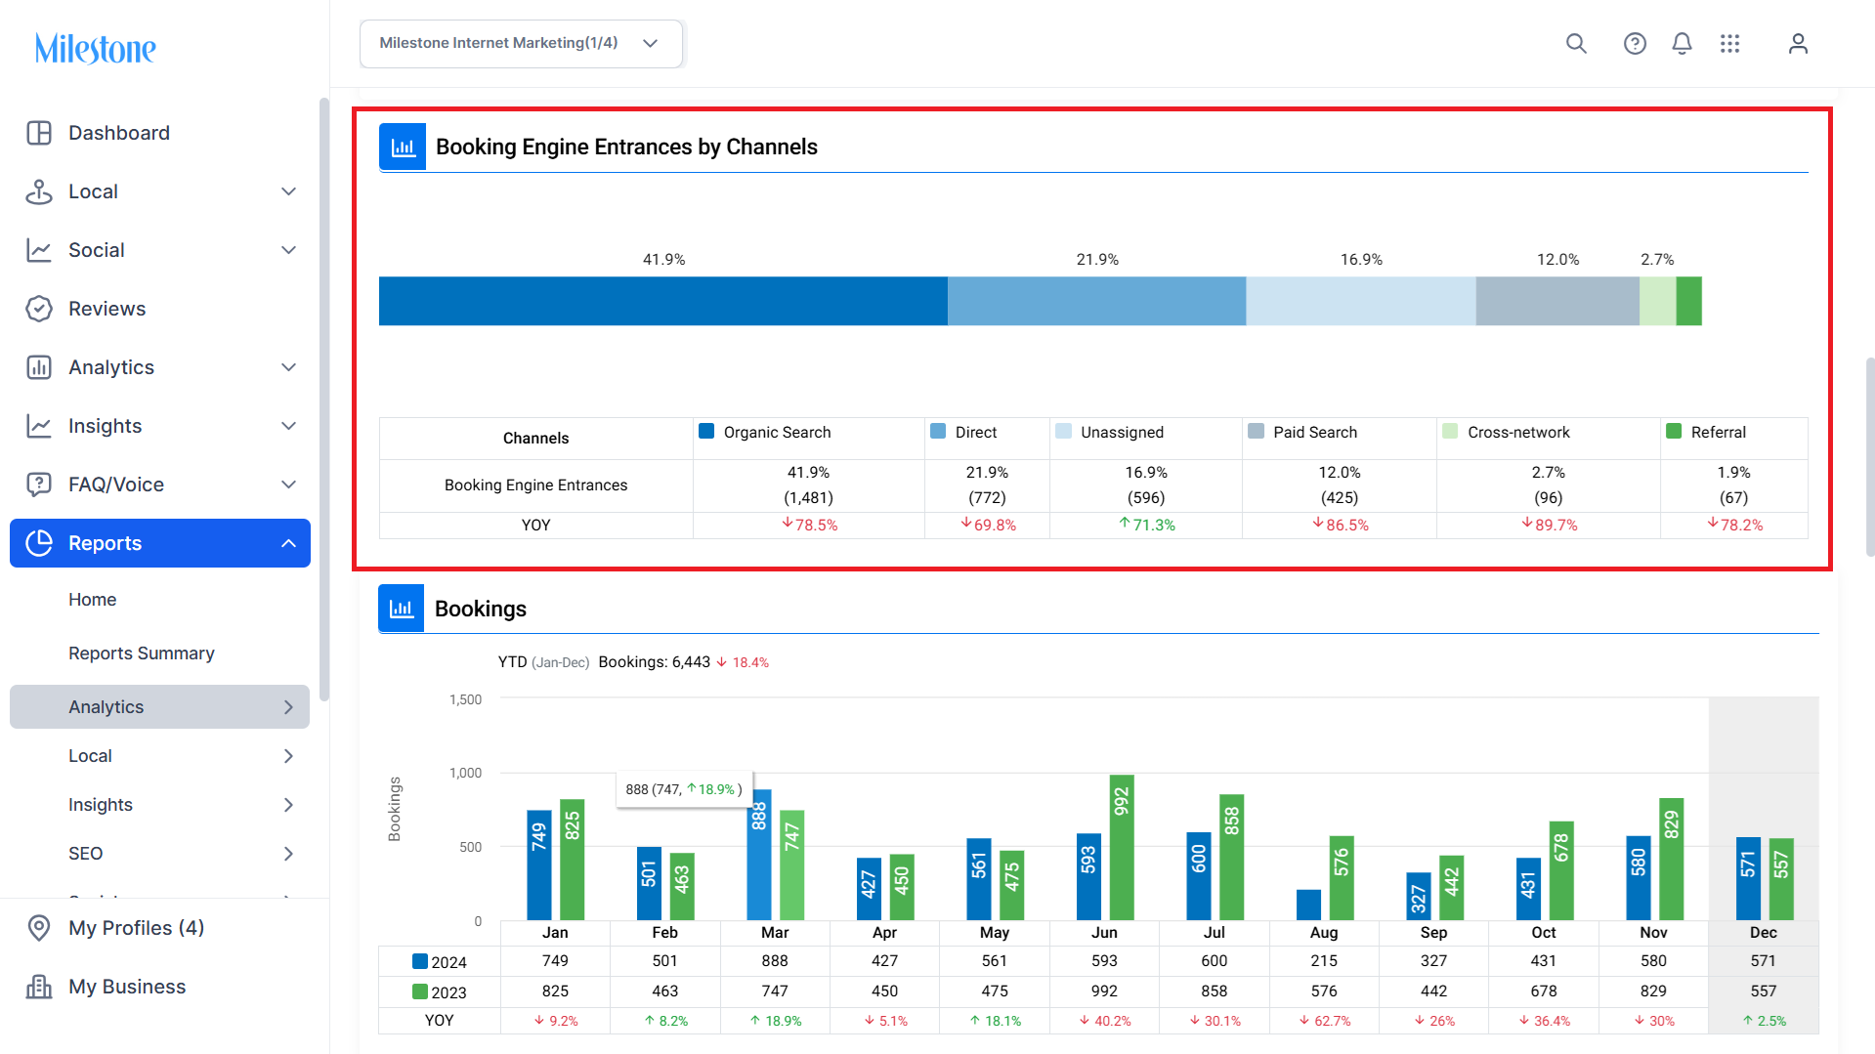Image resolution: width=1875 pixels, height=1054 pixels.
Task: Click the Milestone logo
Action: click(95, 48)
